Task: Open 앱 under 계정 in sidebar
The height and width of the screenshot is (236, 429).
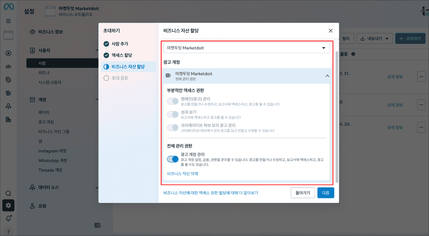Action: pyautogui.click(x=40, y=141)
